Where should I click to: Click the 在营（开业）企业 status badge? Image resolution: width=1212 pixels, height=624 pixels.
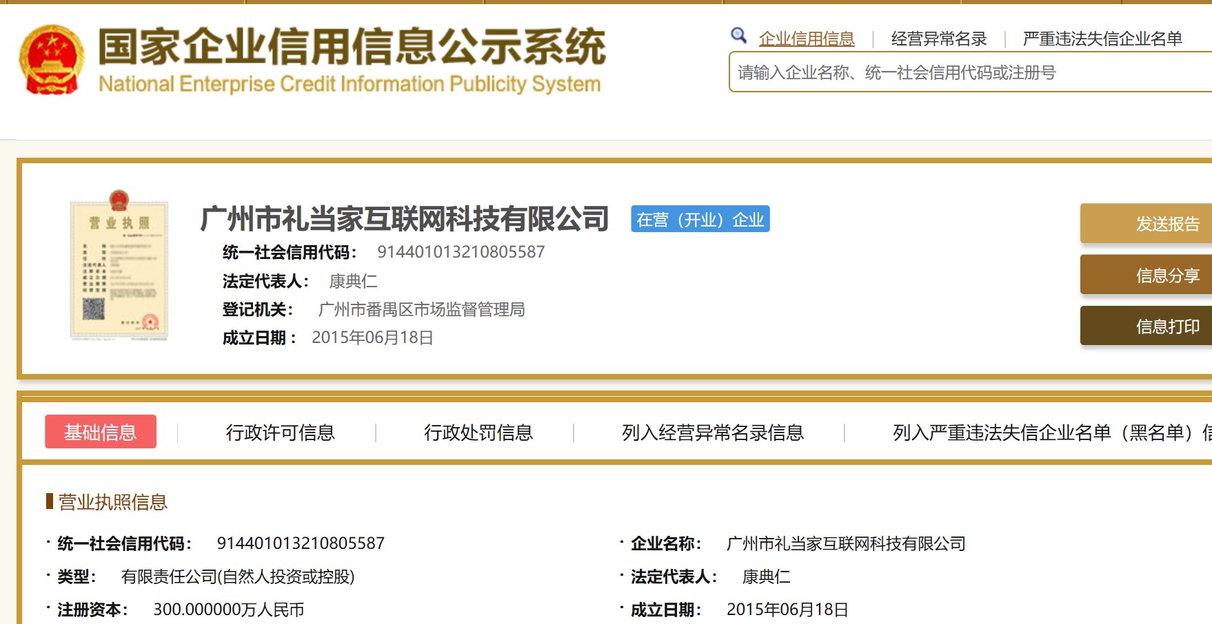[x=700, y=220]
